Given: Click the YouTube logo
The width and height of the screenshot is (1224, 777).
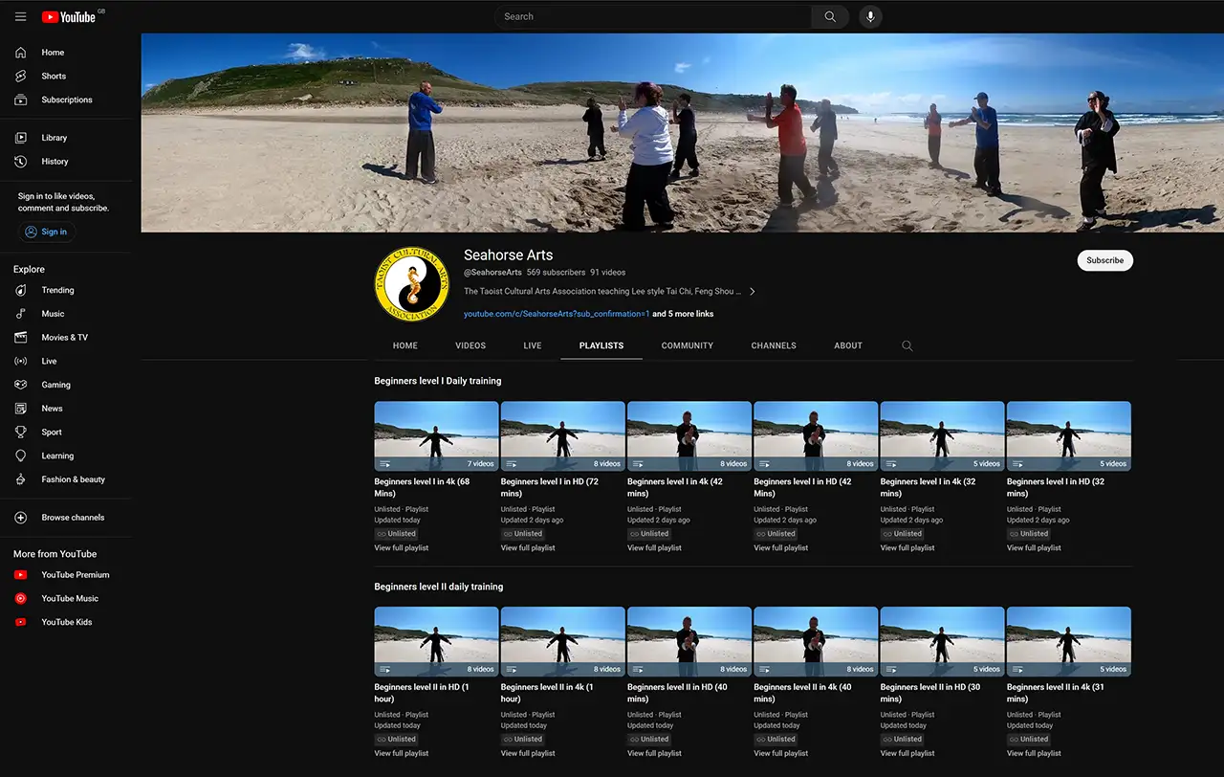Looking at the screenshot, I should 69,16.
